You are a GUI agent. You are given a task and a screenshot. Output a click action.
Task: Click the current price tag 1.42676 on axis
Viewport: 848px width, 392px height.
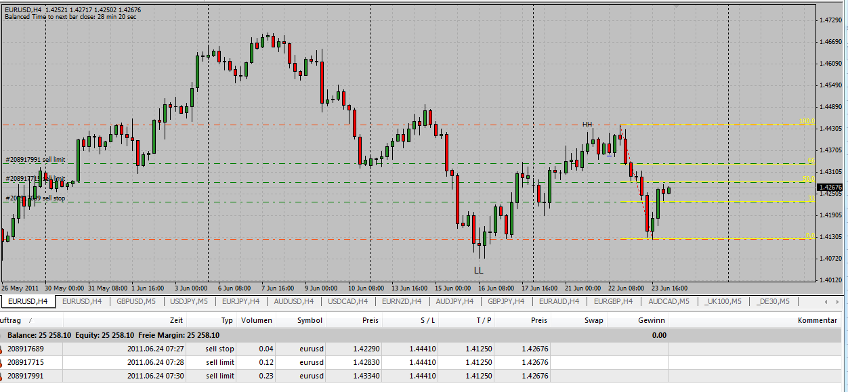(831, 187)
